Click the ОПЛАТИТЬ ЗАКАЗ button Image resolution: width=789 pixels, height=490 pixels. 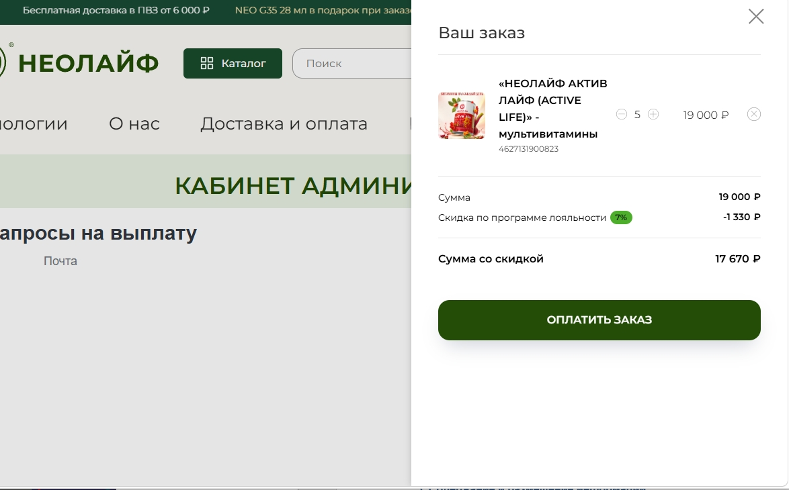coord(599,320)
